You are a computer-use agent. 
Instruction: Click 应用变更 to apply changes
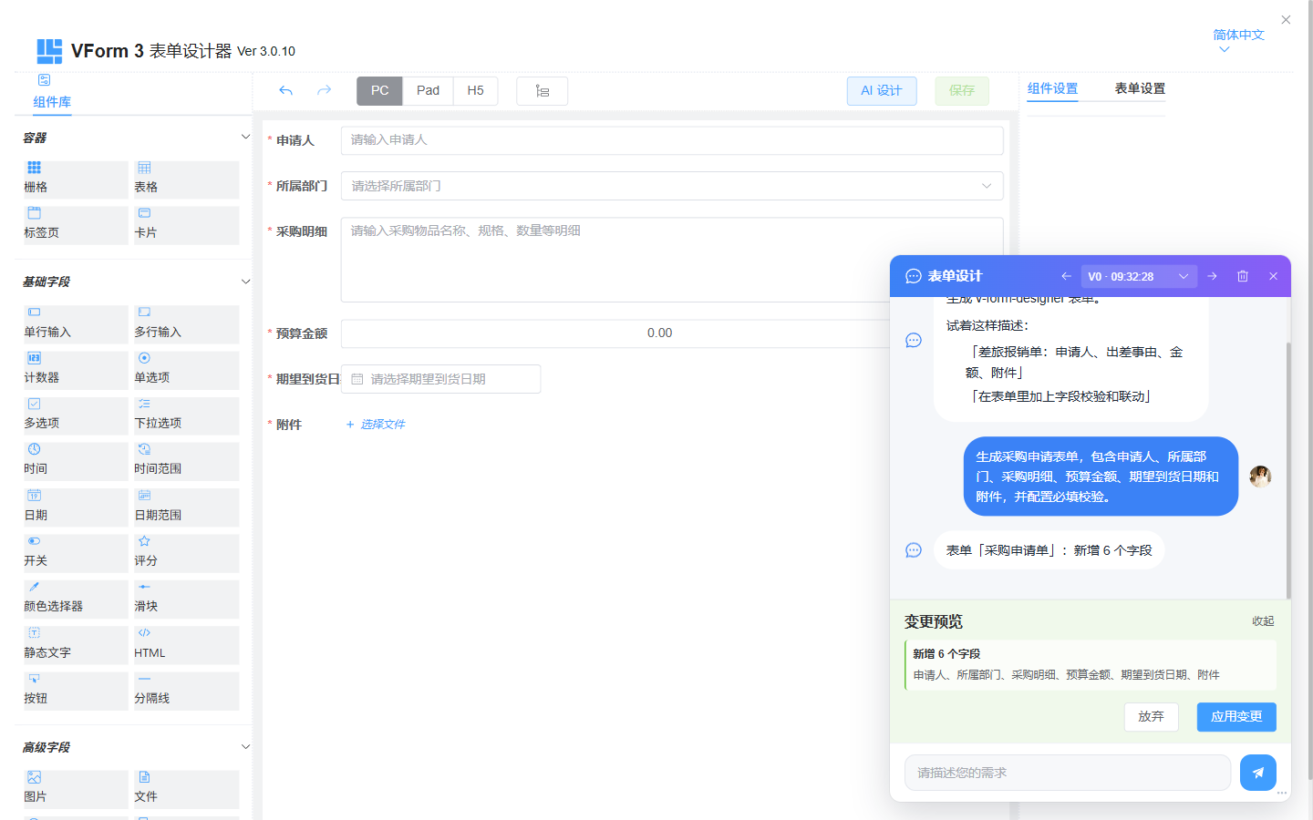coord(1236,717)
